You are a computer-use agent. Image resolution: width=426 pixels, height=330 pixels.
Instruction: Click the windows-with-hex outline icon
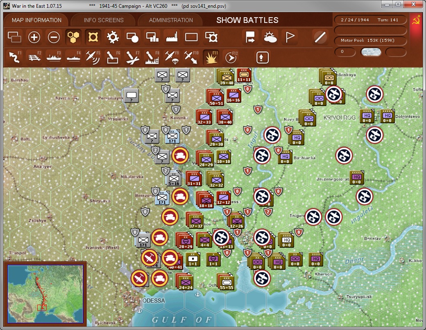tap(211, 37)
